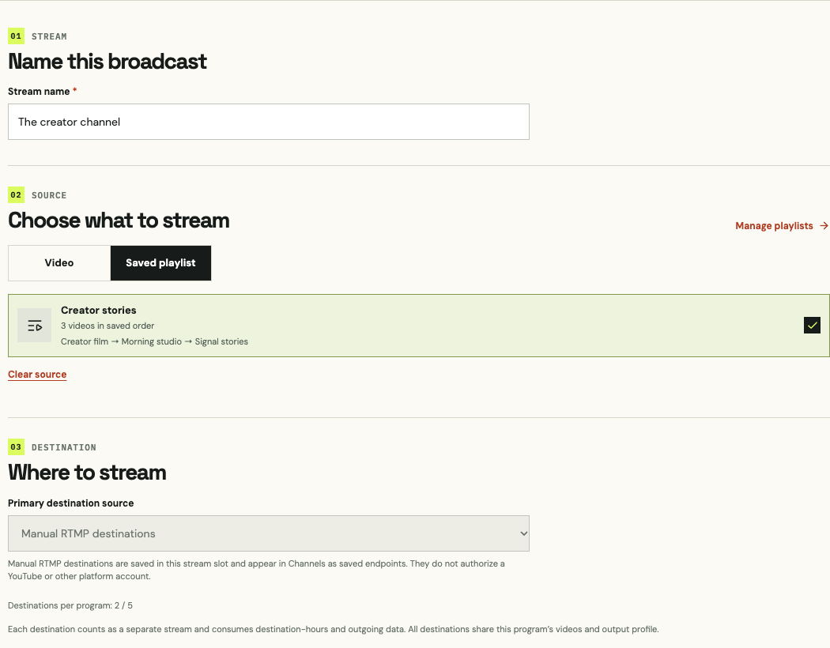The width and height of the screenshot is (830, 648).
Task: Click the SOURCE section label
Action: coord(49,195)
